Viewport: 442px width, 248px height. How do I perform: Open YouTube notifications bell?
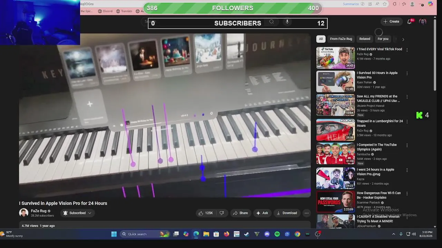[410, 21]
